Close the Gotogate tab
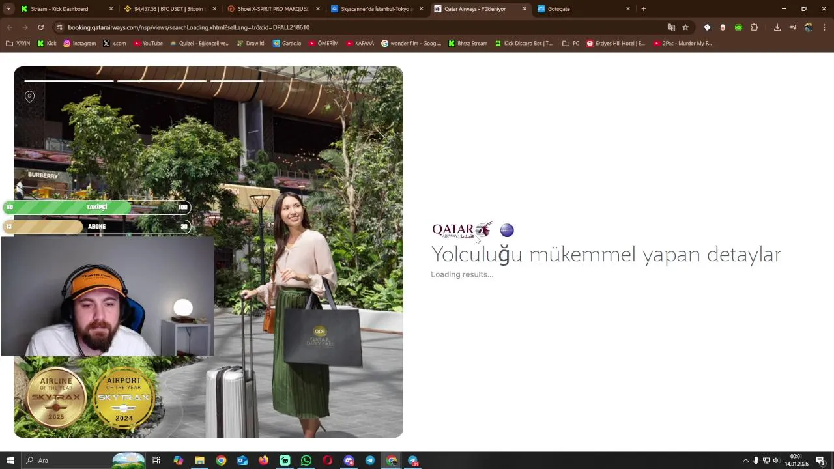The height and width of the screenshot is (469, 834). [628, 9]
